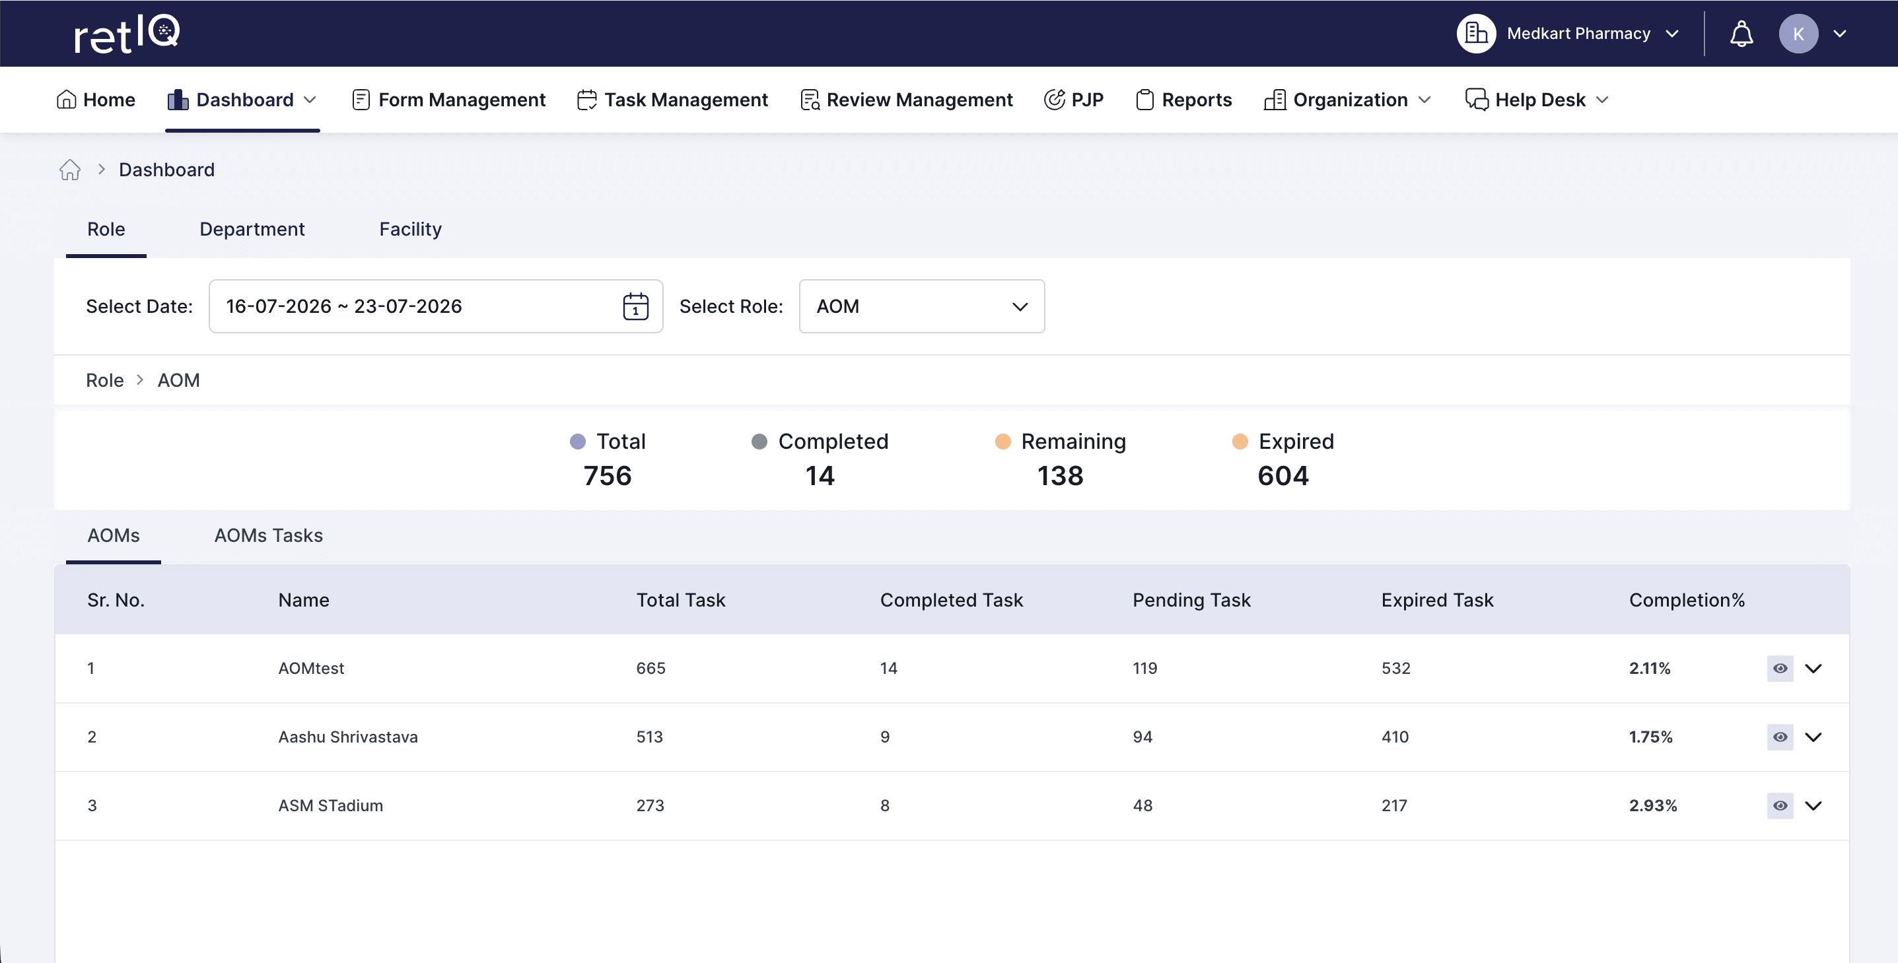Select the AOMs tab
Viewport: 1898px width, 963px height.
tap(114, 535)
